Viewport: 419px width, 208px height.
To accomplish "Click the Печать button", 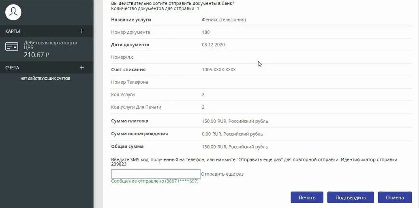I will click(307, 197).
